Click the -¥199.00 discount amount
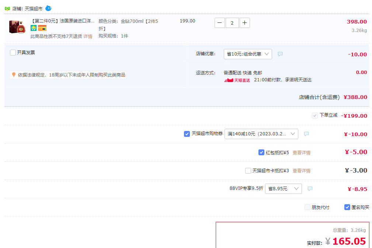This screenshot has height=248, width=372. click(354, 116)
